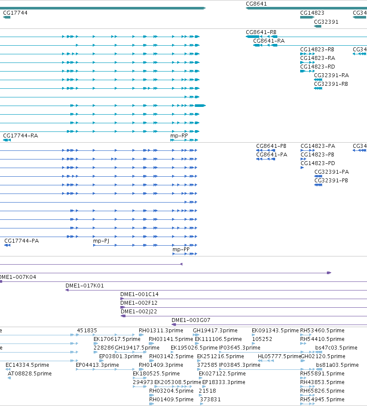Select the bs47c03.5prime EST label

click(336, 347)
